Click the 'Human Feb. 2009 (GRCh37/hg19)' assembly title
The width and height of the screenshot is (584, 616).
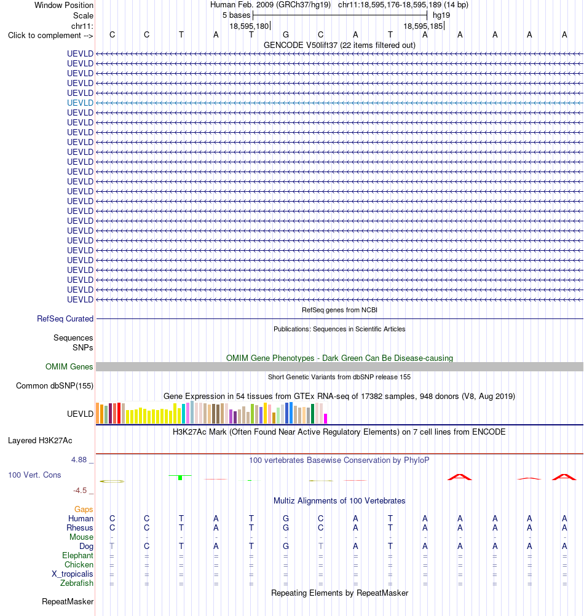[270, 5]
